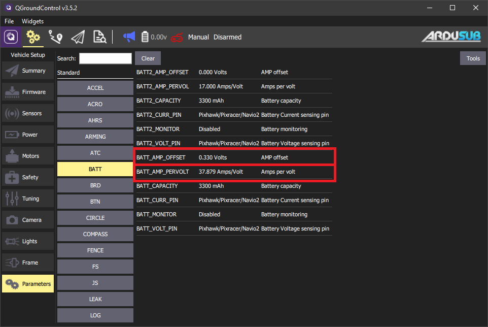The width and height of the screenshot is (488, 327).
Task: Select the ATC parameter group
Action: [95, 153]
